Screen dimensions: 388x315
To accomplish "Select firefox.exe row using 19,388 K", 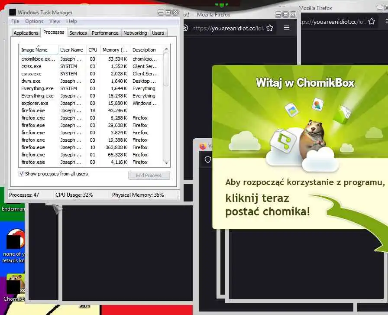I will (x=91, y=140).
